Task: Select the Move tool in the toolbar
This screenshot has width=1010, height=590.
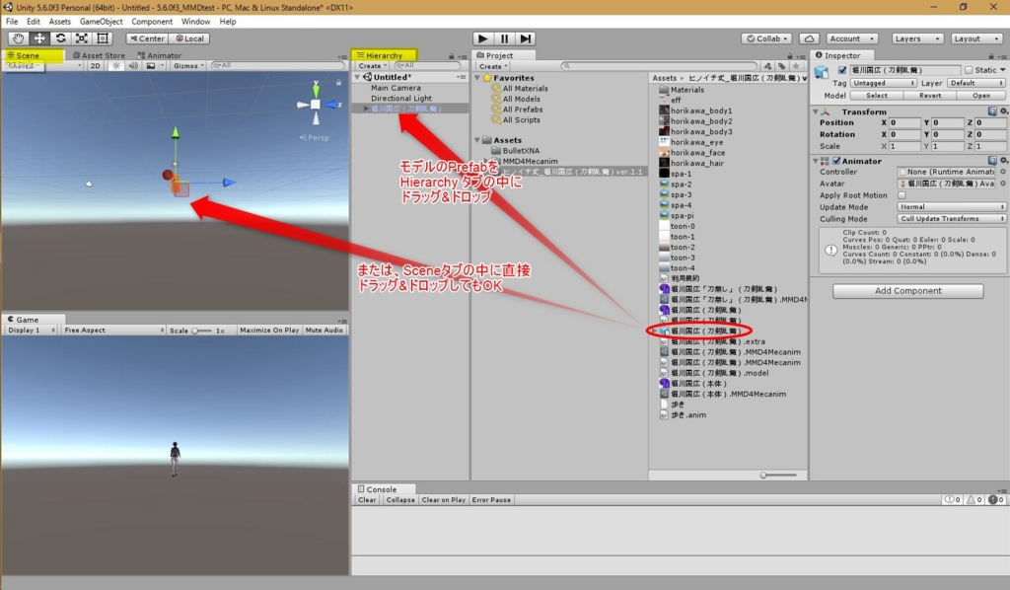Action: click(39, 38)
